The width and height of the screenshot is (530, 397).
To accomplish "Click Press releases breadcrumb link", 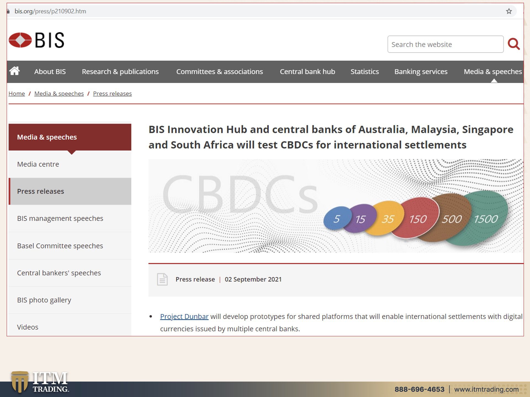I will (112, 94).
